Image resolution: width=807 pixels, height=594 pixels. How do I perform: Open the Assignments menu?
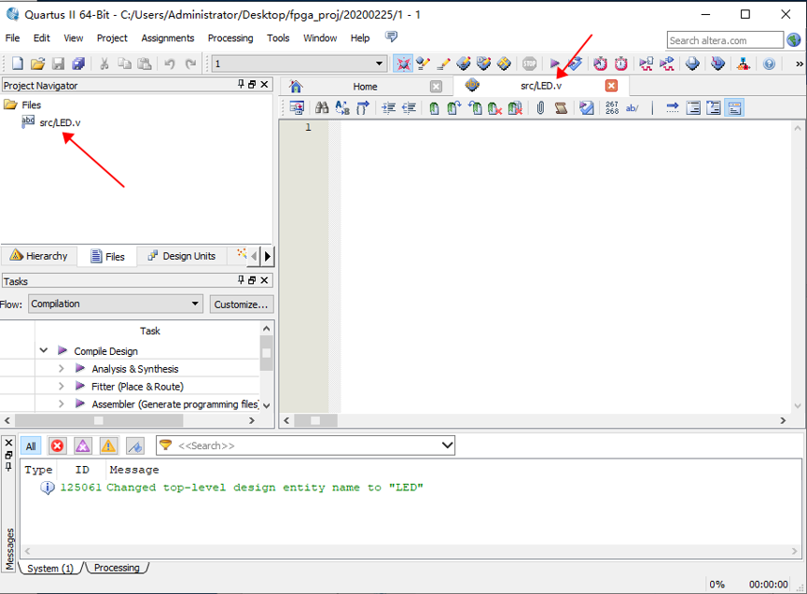pos(168,38)
